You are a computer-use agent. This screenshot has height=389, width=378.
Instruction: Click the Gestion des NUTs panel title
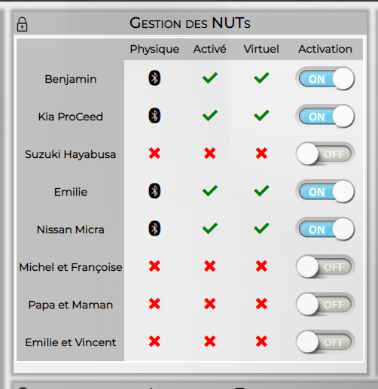click(x=190, y=23)
